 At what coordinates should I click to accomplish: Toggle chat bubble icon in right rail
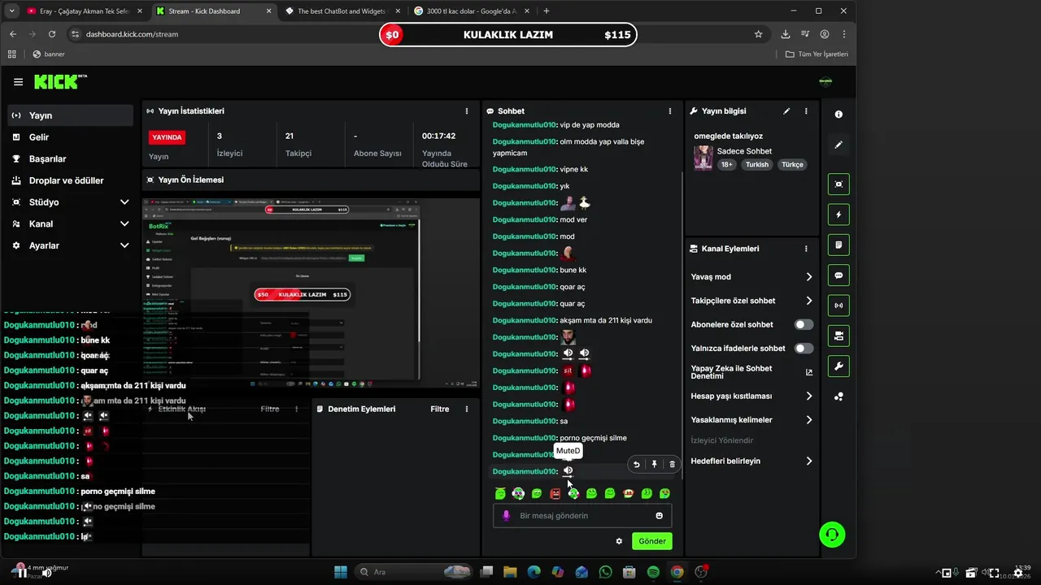[838, 275]
